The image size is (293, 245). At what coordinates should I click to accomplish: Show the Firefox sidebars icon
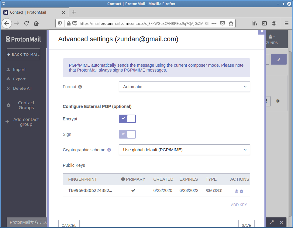point(264,23)
